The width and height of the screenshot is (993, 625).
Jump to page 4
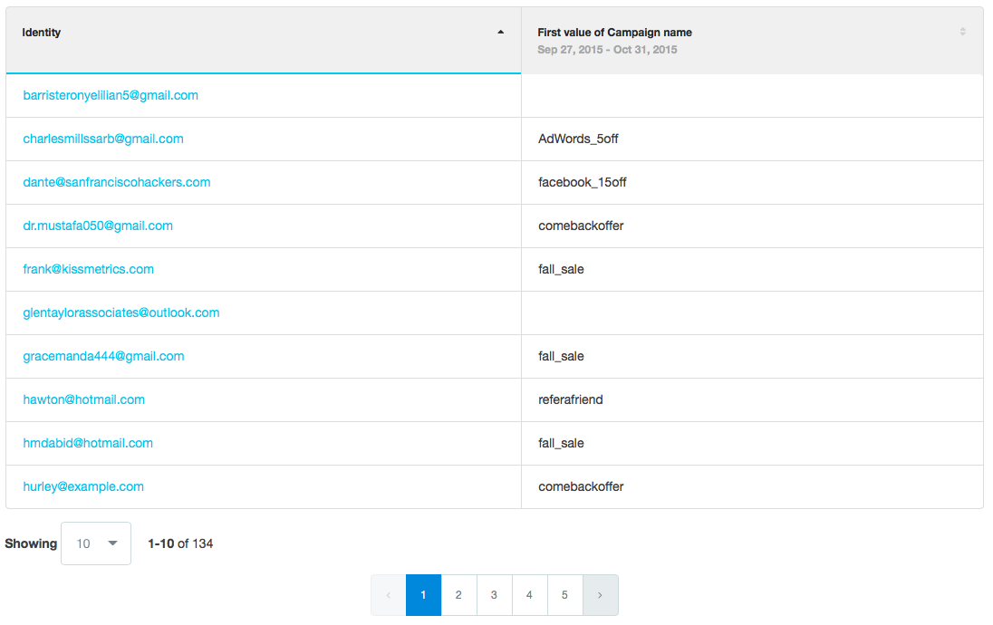coord(529,594)
